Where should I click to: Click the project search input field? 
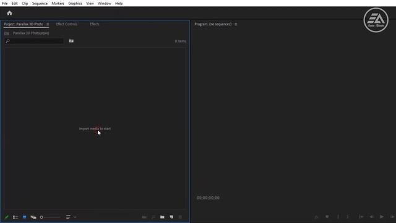click(x=34, y=41)
